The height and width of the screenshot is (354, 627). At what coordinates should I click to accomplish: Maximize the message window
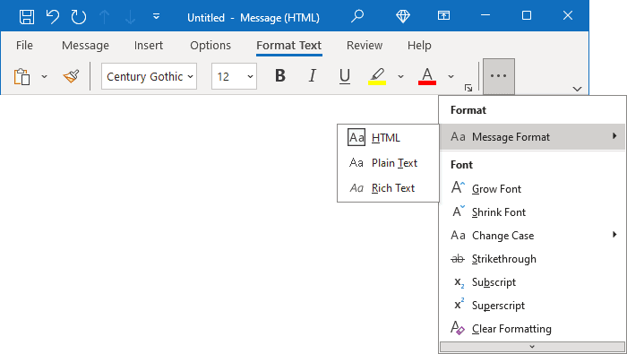527,15
